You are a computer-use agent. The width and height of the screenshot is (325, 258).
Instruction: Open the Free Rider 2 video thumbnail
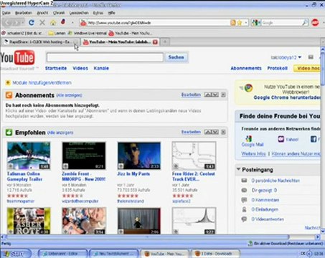point(194,156)
